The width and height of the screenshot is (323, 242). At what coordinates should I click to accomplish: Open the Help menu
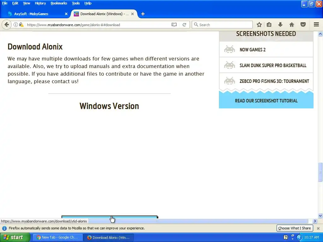88,3
